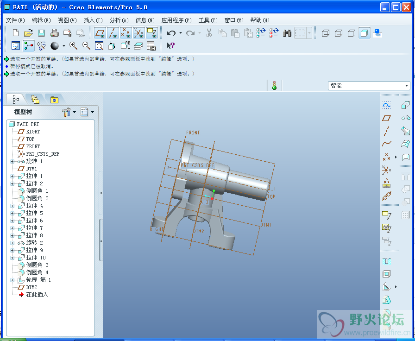Viewport: 415px width, 341px height.
Task: Click the Hole tool icon
Action: (387, 261)
